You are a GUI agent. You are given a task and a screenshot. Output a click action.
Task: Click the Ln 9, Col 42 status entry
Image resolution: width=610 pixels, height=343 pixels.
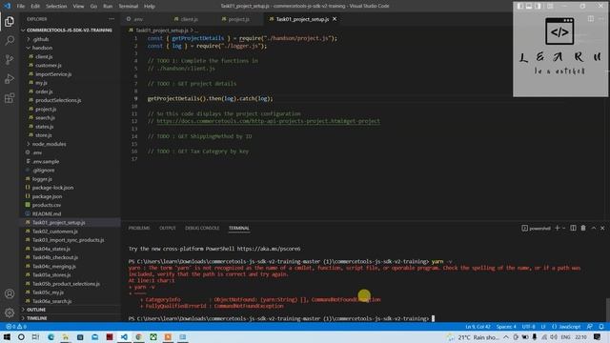[478, 327]
